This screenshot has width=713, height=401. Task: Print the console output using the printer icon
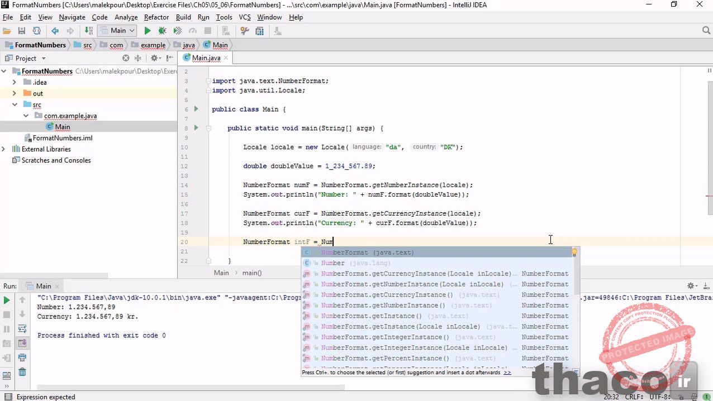click(22, 357)
